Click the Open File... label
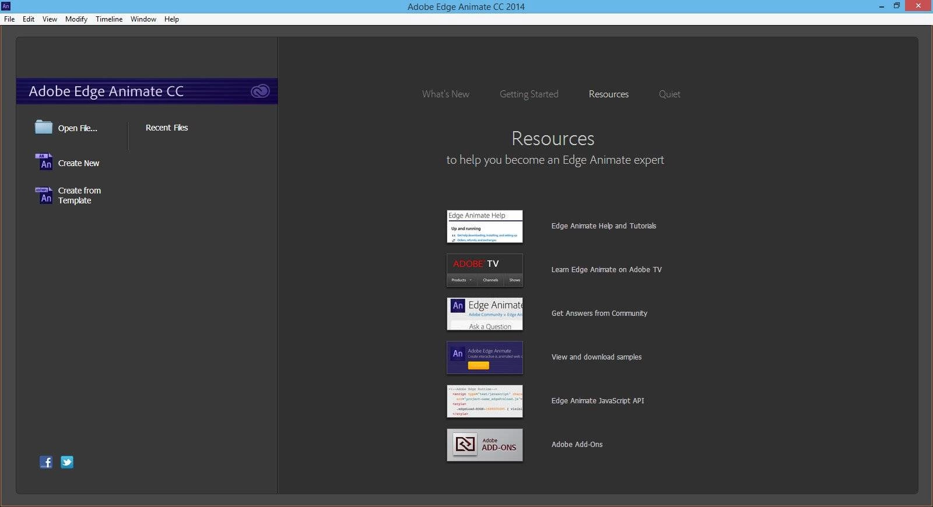 tap(78, 128)
